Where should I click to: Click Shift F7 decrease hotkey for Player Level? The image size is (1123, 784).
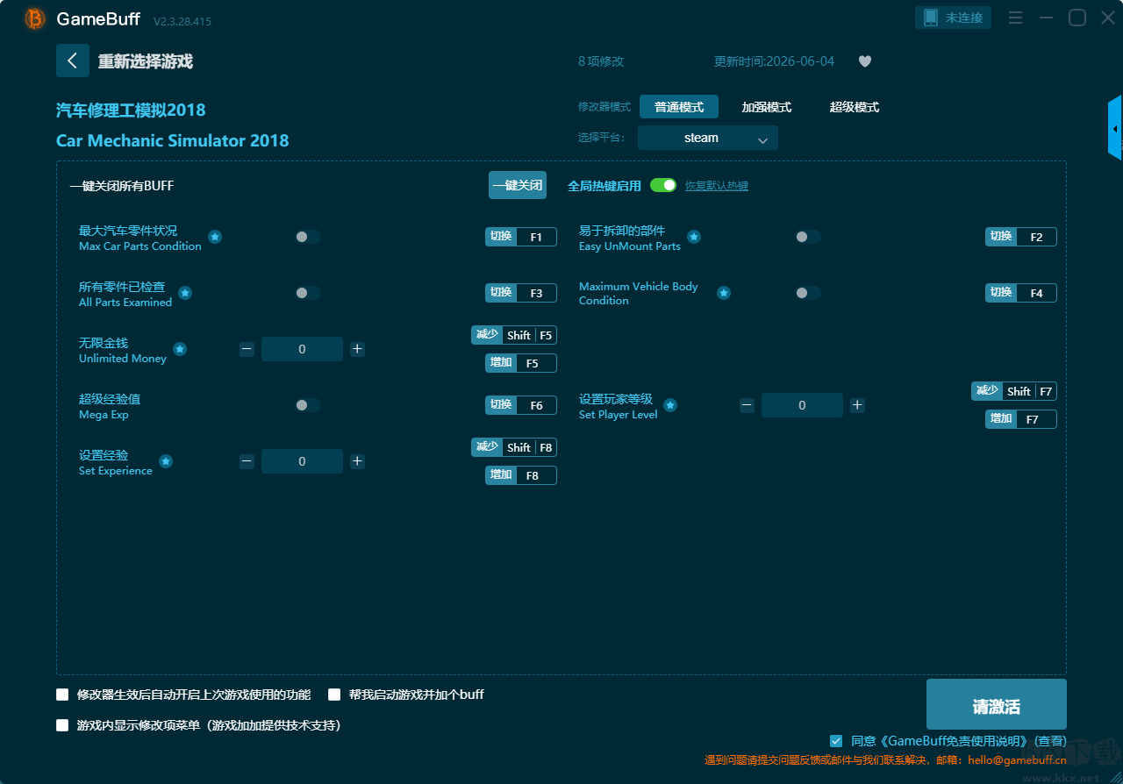point(1014,391)
